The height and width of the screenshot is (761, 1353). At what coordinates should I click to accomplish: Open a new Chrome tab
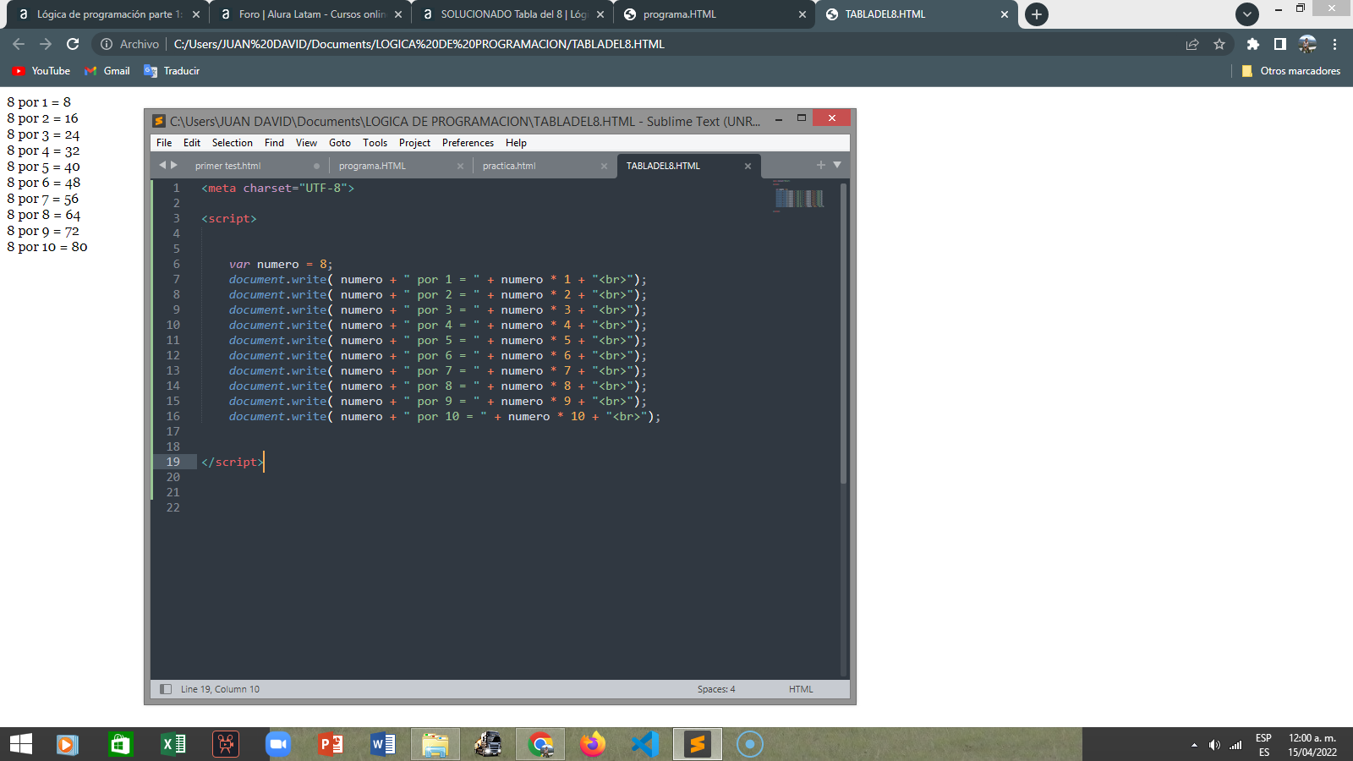[1037, 14]
